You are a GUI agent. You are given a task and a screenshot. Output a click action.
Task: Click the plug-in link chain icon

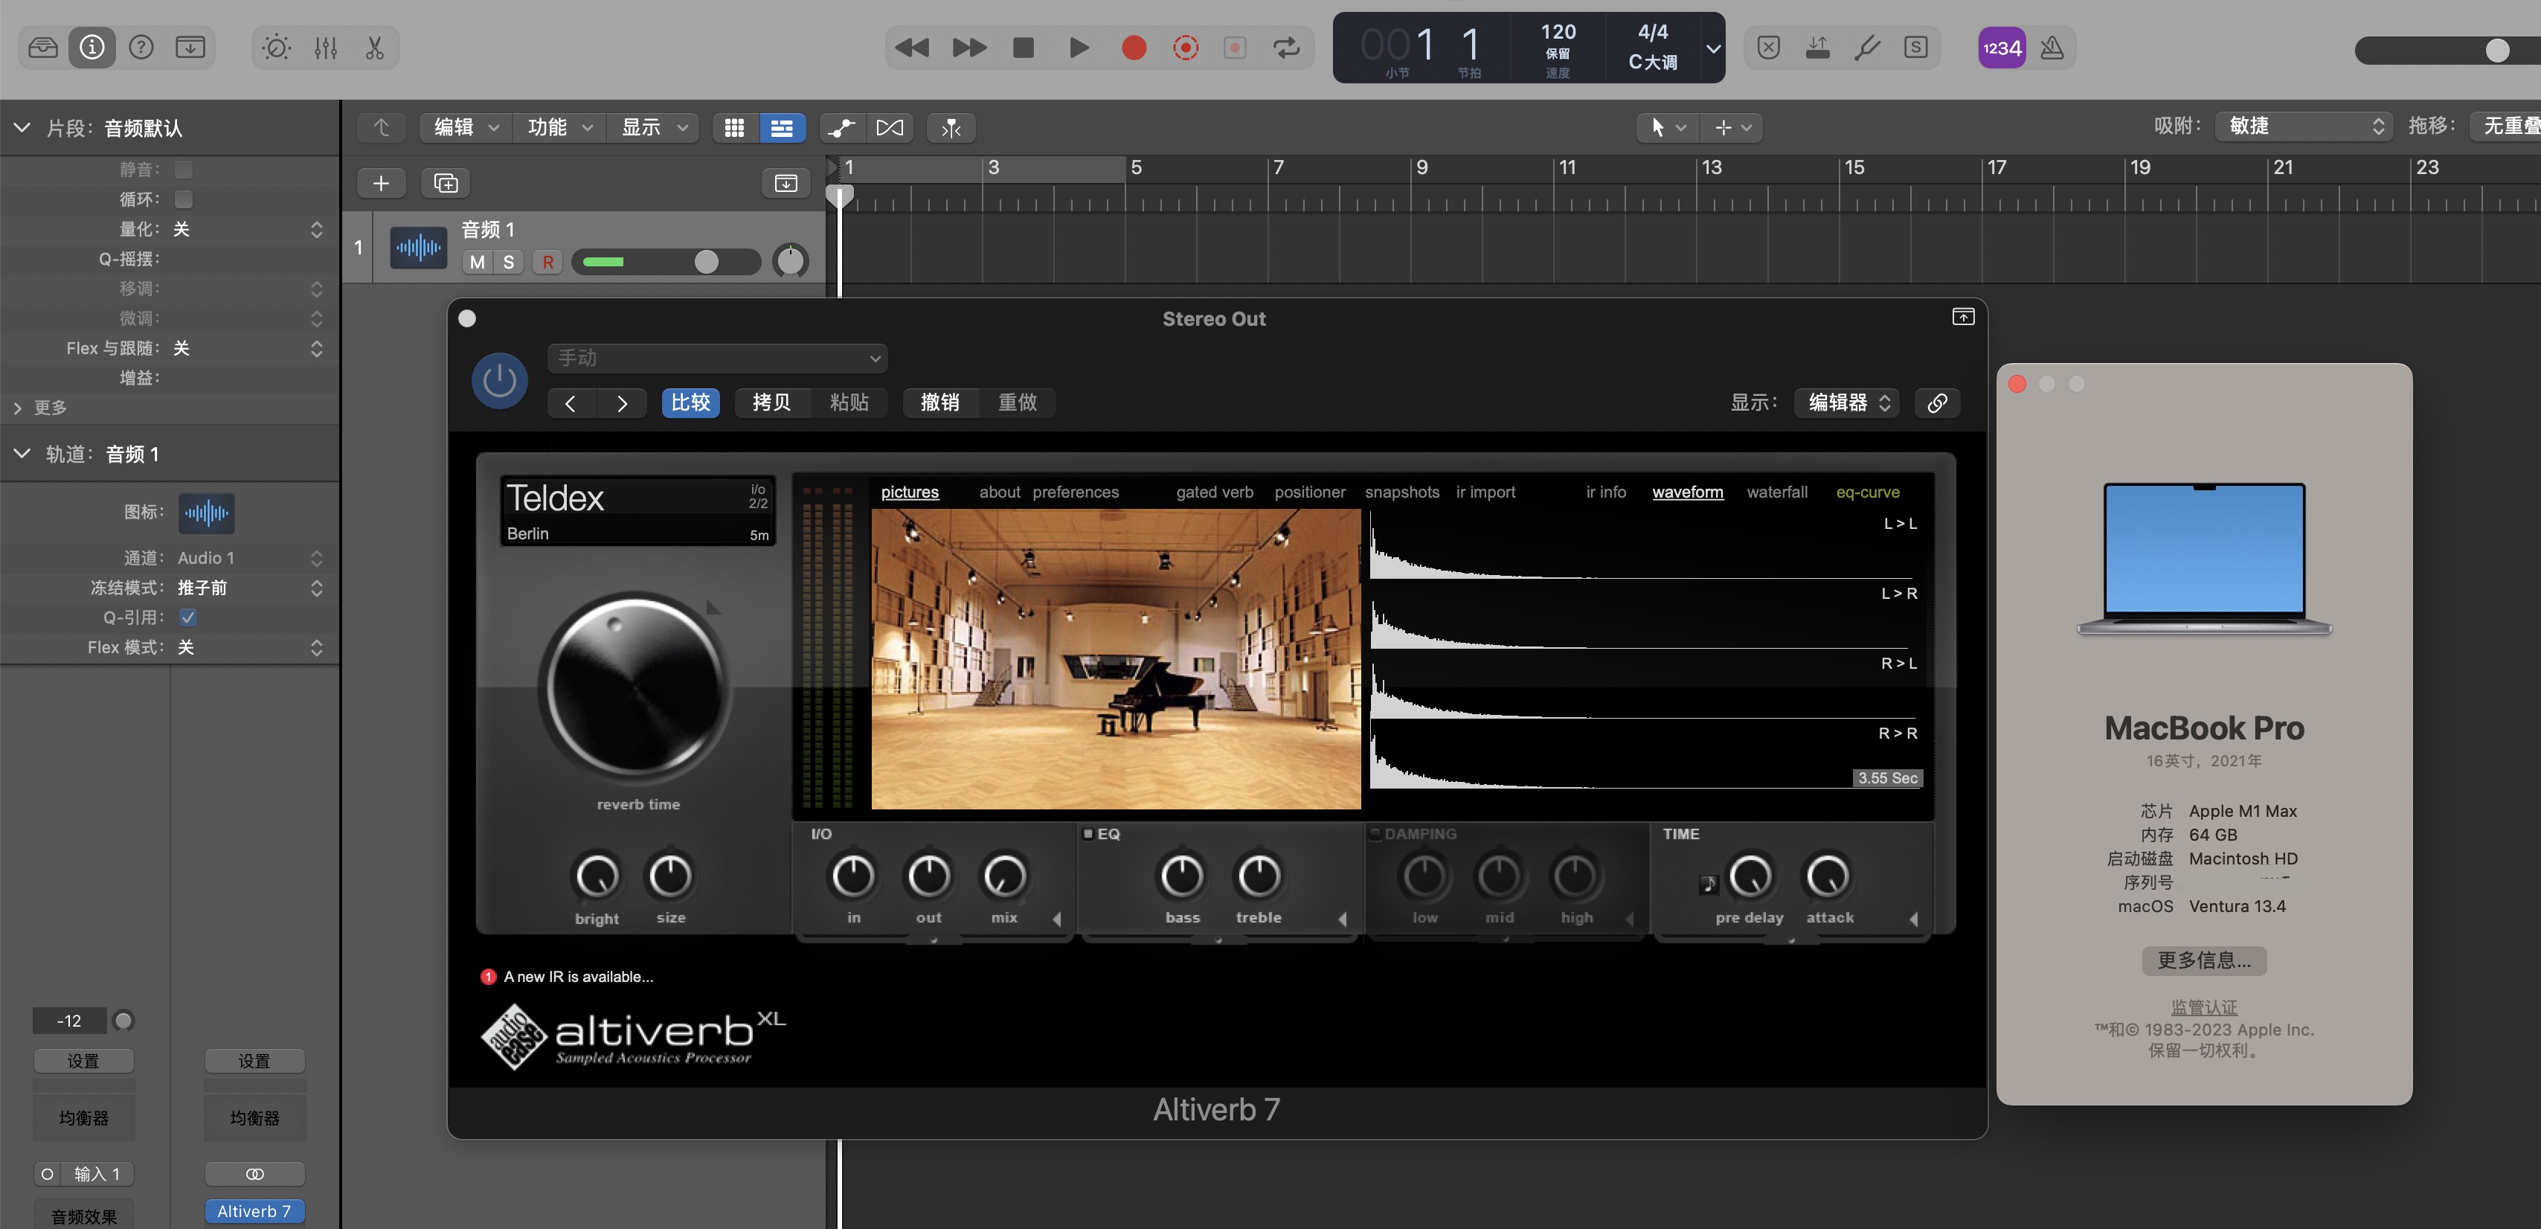click(1936, 402)
